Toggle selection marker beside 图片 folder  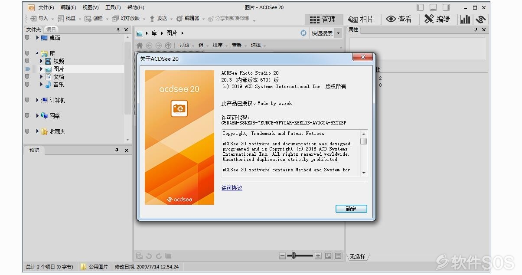27,69
